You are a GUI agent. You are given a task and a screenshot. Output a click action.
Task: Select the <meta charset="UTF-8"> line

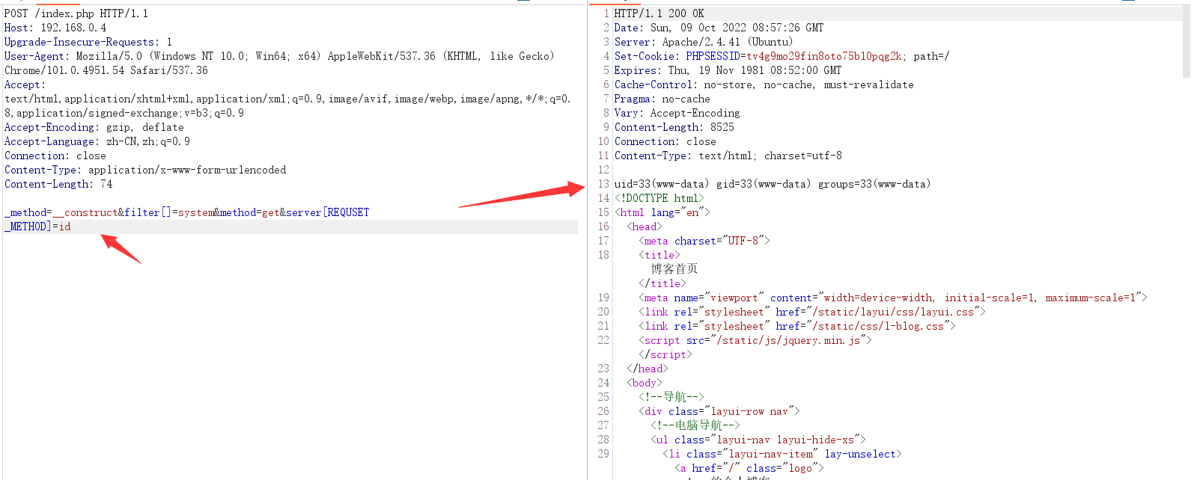(704, 241)
